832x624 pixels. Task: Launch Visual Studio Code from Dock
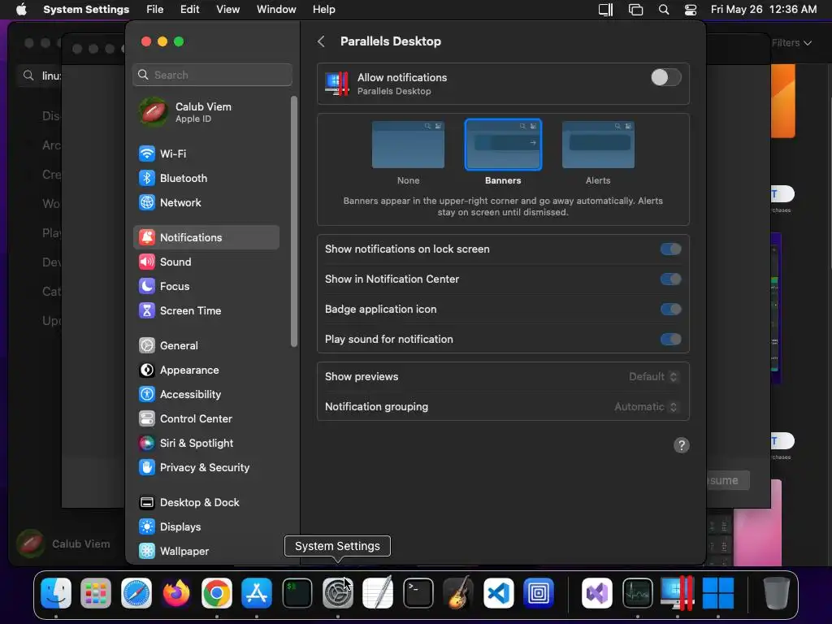click(499, 592)
